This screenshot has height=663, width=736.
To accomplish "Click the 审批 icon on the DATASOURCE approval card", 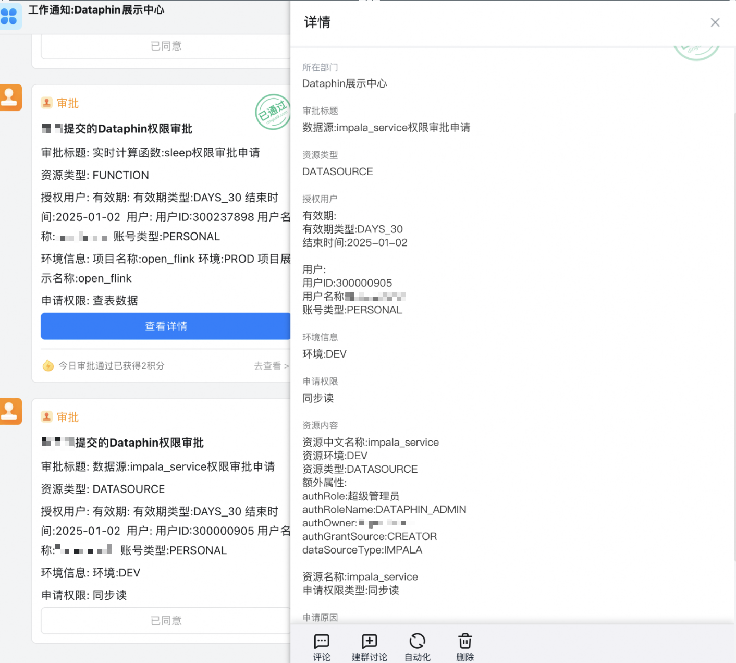I will point(47,416).
